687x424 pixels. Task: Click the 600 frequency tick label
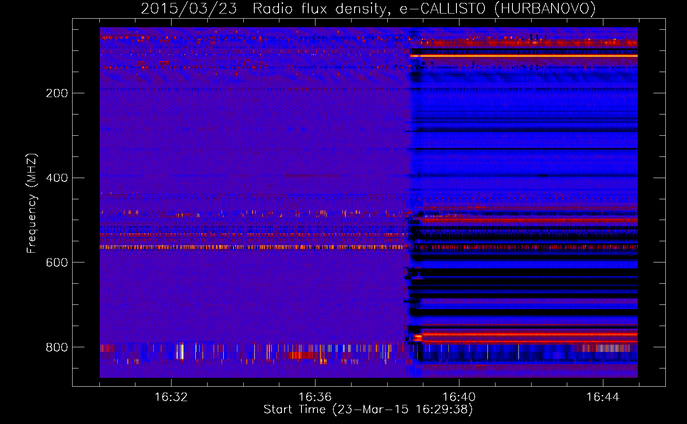pos(57,262)
